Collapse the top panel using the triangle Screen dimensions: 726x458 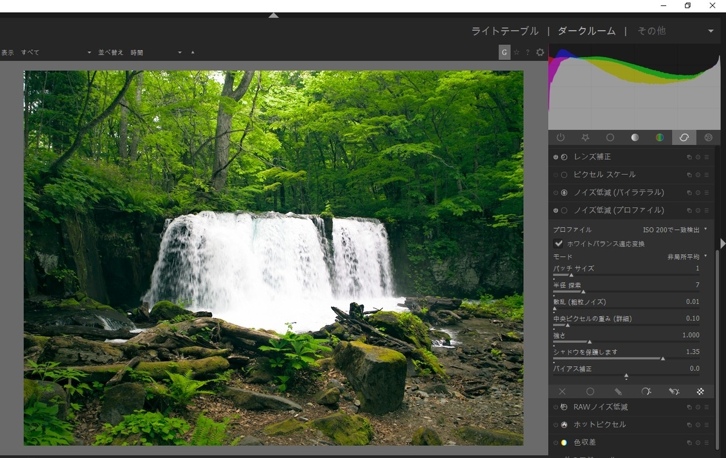click(273, 15)
